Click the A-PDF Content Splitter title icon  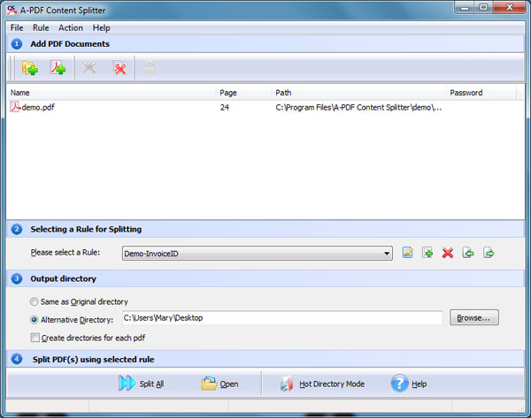coord(12,10)
